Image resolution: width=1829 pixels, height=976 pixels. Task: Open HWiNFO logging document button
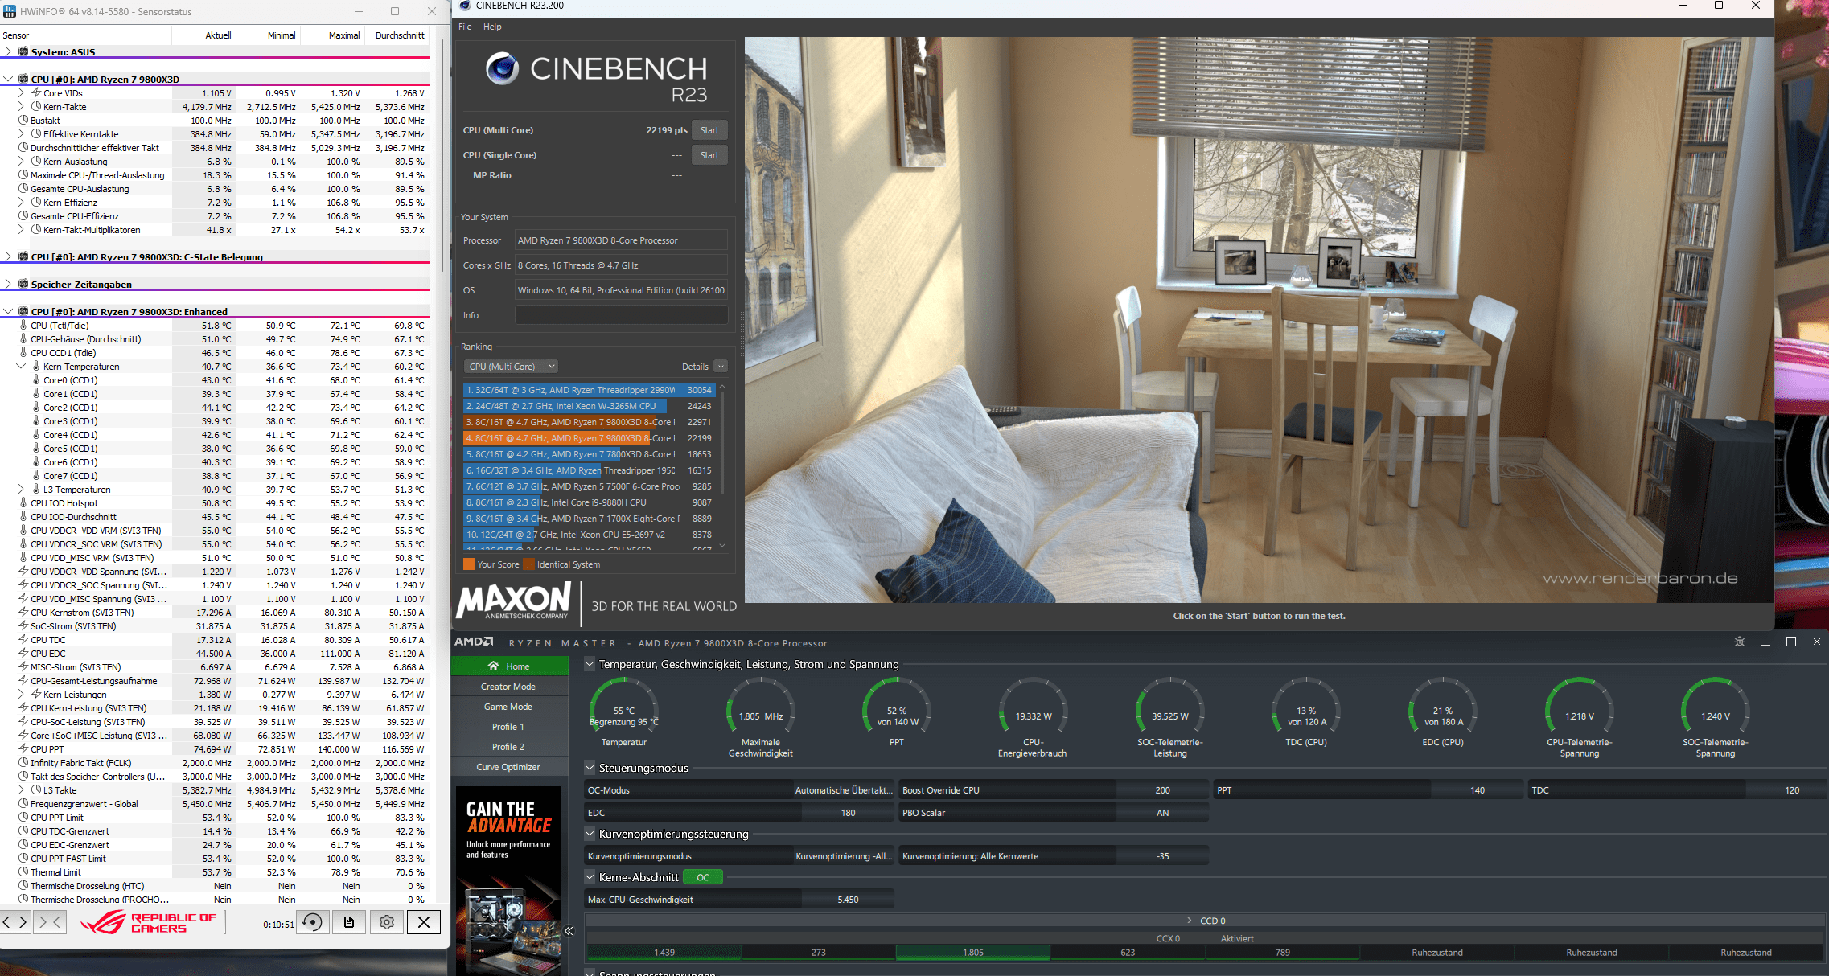click(x=349, y=922)
